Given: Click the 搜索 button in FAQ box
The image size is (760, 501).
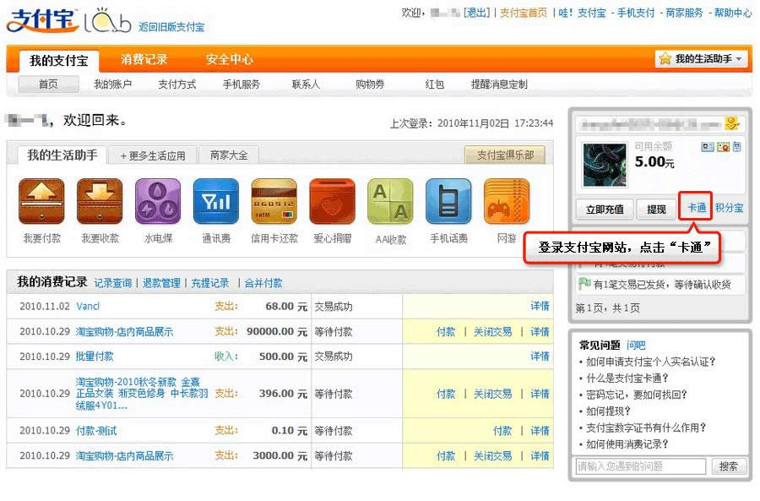Looking at the screenshot, I should pos(728,466).
